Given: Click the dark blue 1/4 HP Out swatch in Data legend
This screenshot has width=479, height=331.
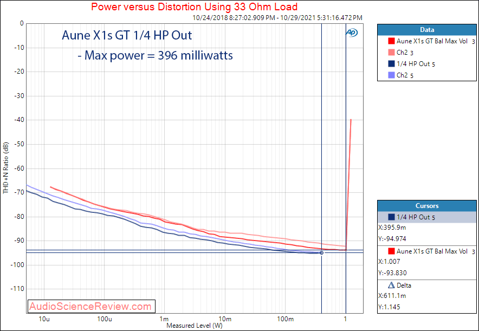Looking at the screenshot, I should (391, 63).
